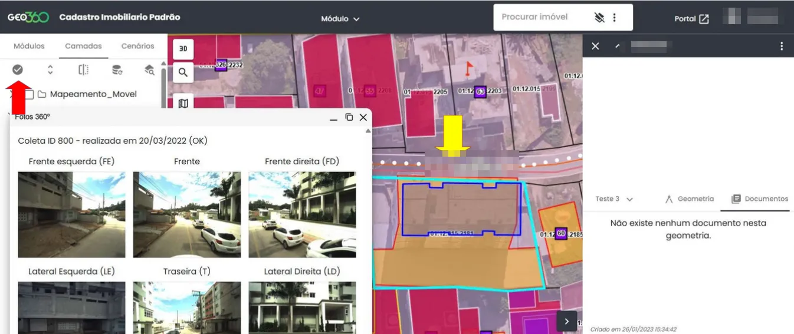The image size is (794, 334).
Task: Click 'Cadastro Imobiliario Padrão' title
Action: coord(120,17)
